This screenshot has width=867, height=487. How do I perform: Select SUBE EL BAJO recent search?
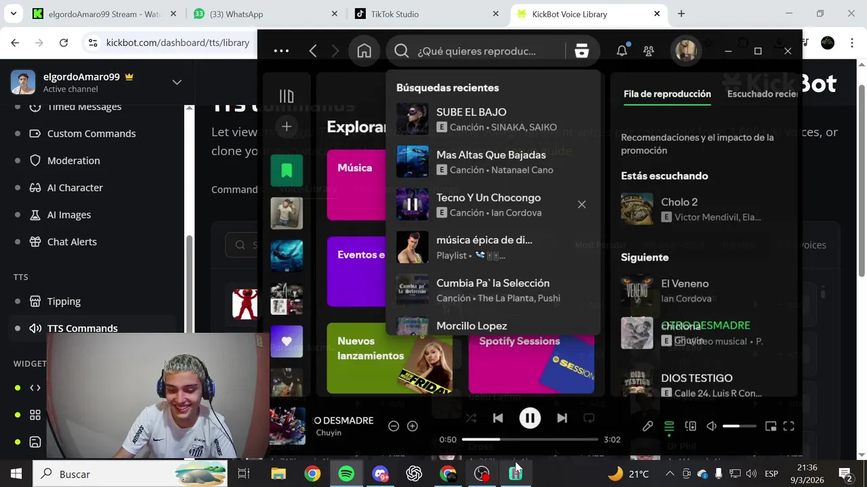coord(493,119)
